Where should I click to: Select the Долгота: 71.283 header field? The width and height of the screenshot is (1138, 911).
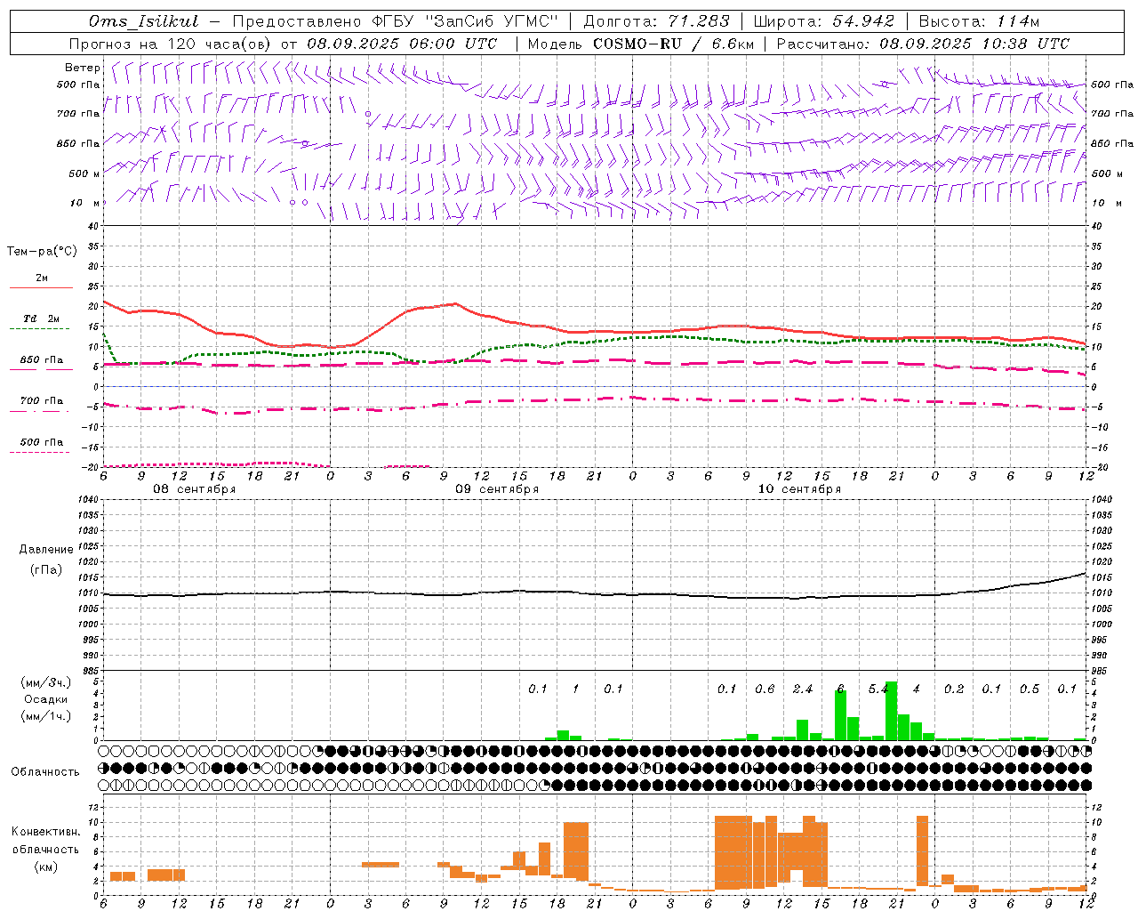656,21
